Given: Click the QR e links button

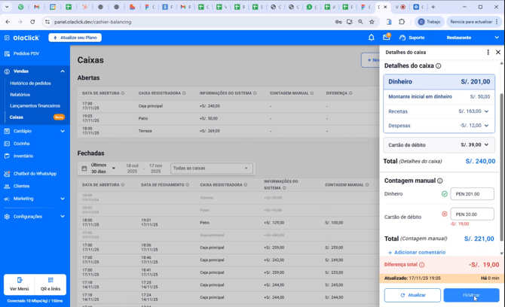Looking at the screenshot, I should pyautogui.click(x=50, y=284).
